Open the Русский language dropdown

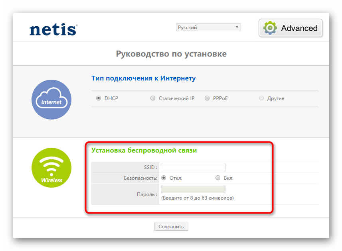tap(208, 27)
